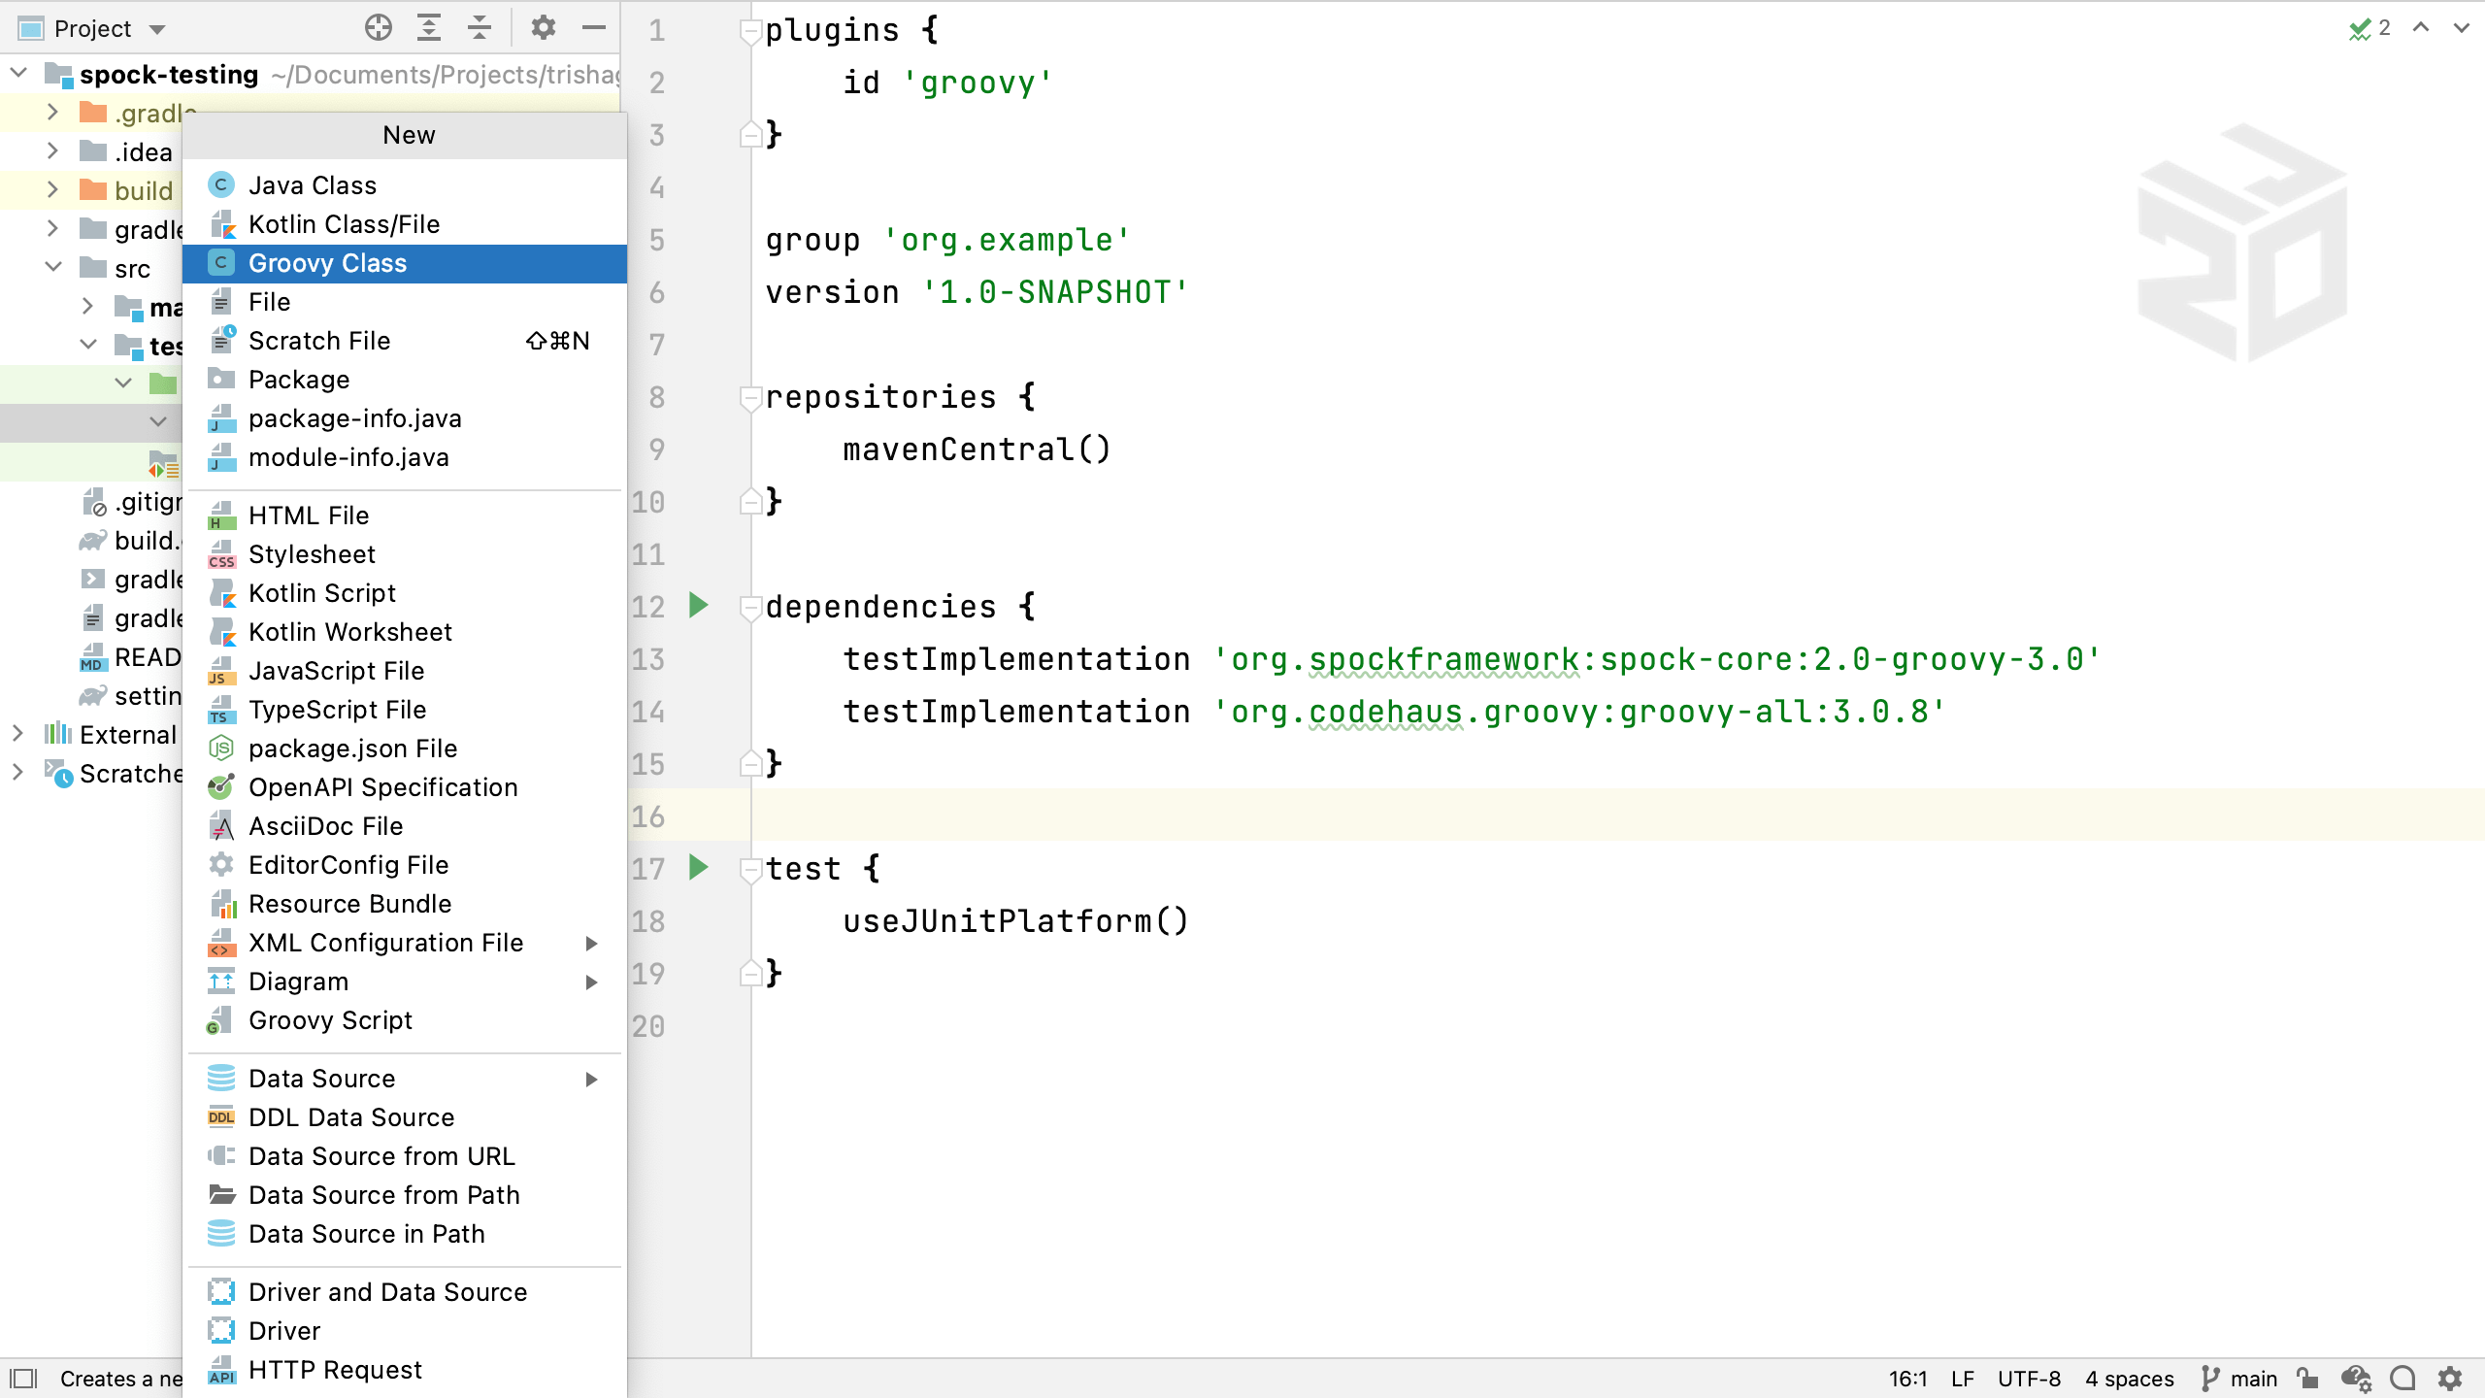Open the 4 spaces indent setting
Screen dimensions: 2485x1398
(2129, 1379)
